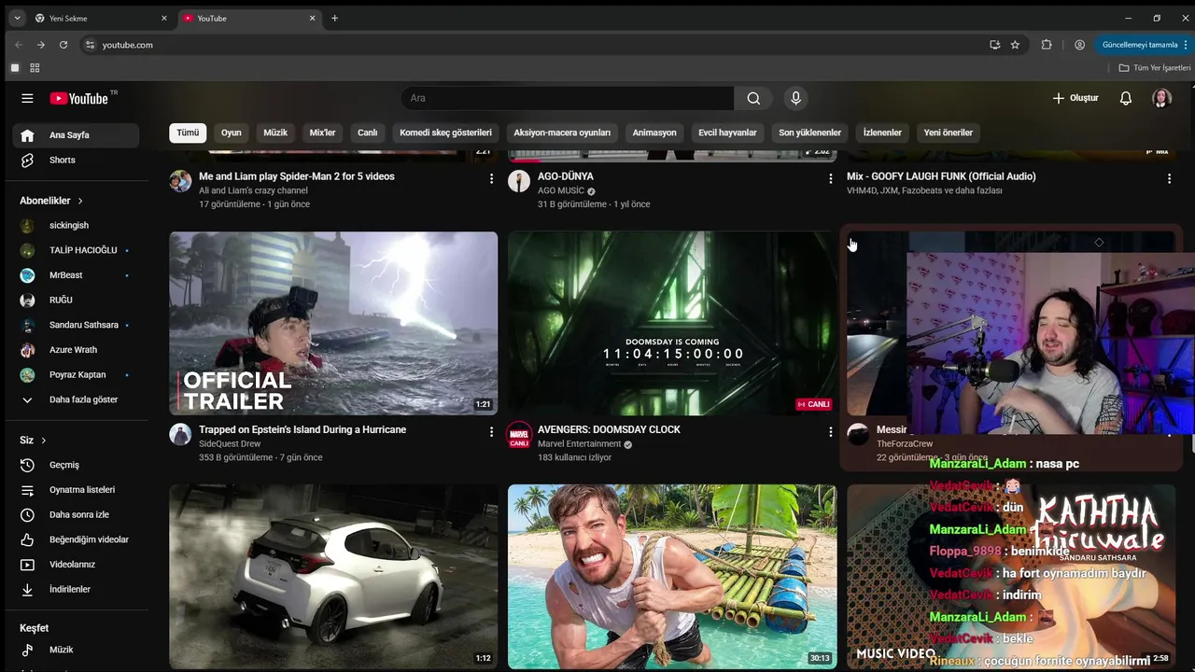
Task: Open Geçmiş history in sidebar
Action: pos(76,465)
